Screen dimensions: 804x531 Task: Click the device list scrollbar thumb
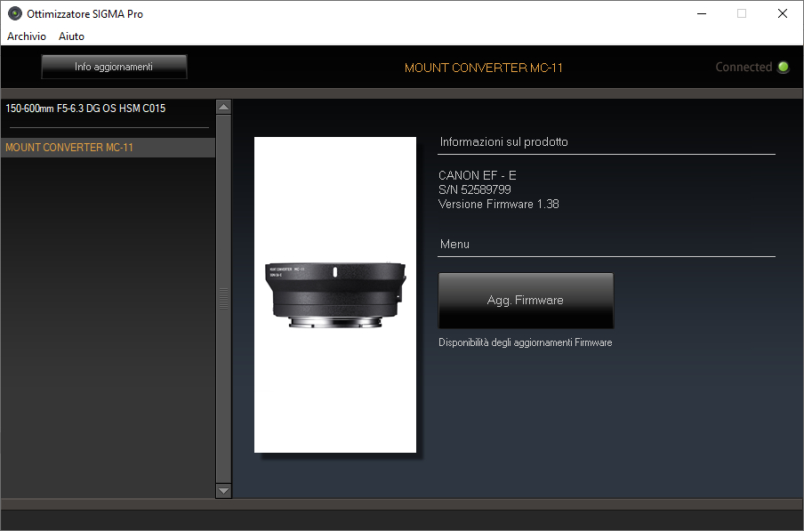(223, 298)
